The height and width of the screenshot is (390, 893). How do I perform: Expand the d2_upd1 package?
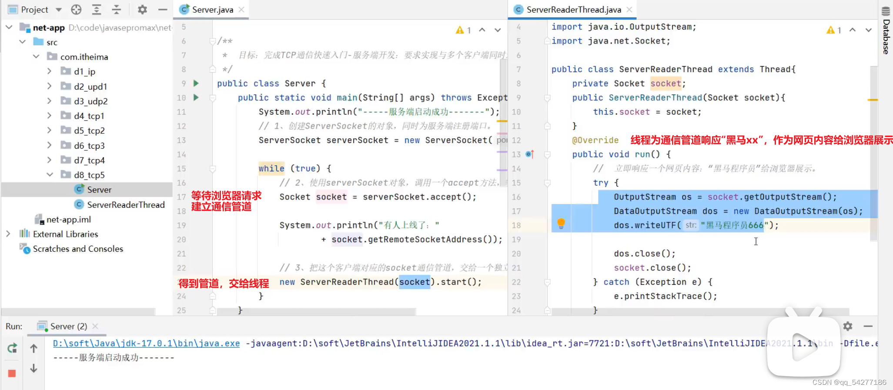(49, 86)
